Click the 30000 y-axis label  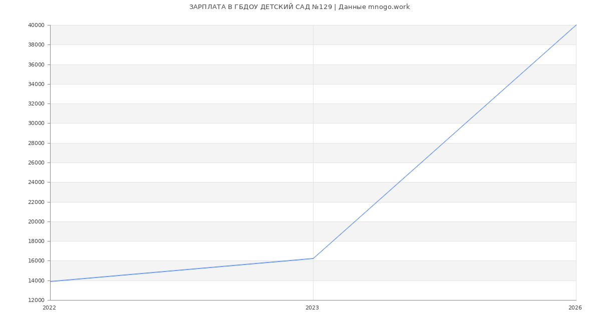pyautogui.click(x=37, y=123)
